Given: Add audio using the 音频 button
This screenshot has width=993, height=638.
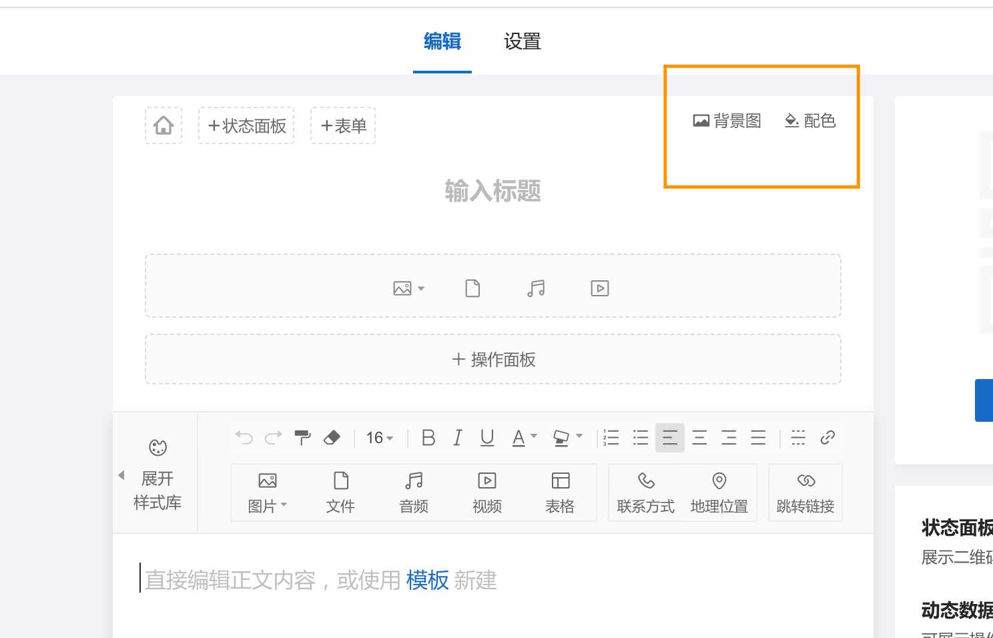Looking at the screenshot, I should point(414,493).
